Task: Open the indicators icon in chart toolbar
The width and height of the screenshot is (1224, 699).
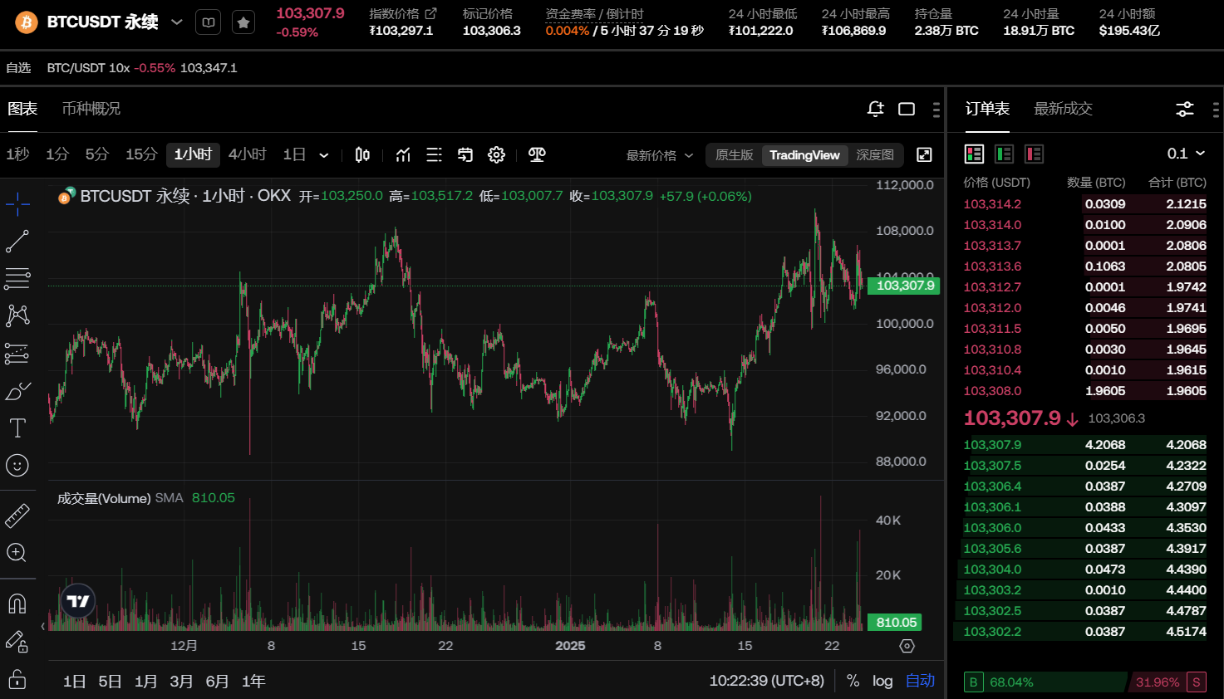Action: [403, 155]
